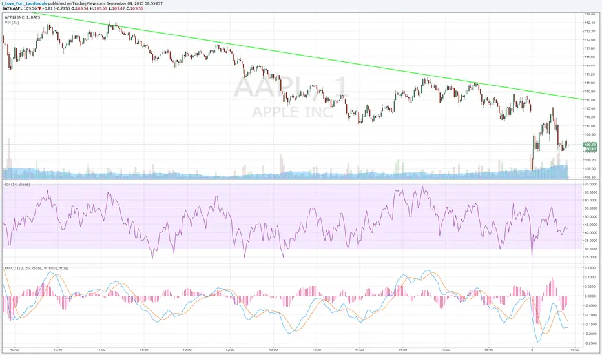Click the 13:30 time axis label

tap(317, 350)
